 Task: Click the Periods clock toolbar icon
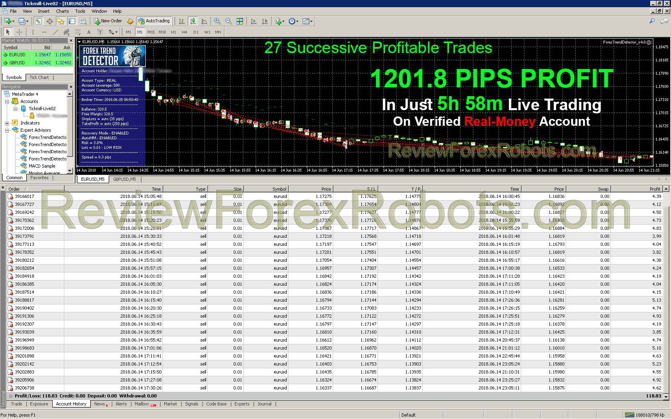[x=292, y=21]
